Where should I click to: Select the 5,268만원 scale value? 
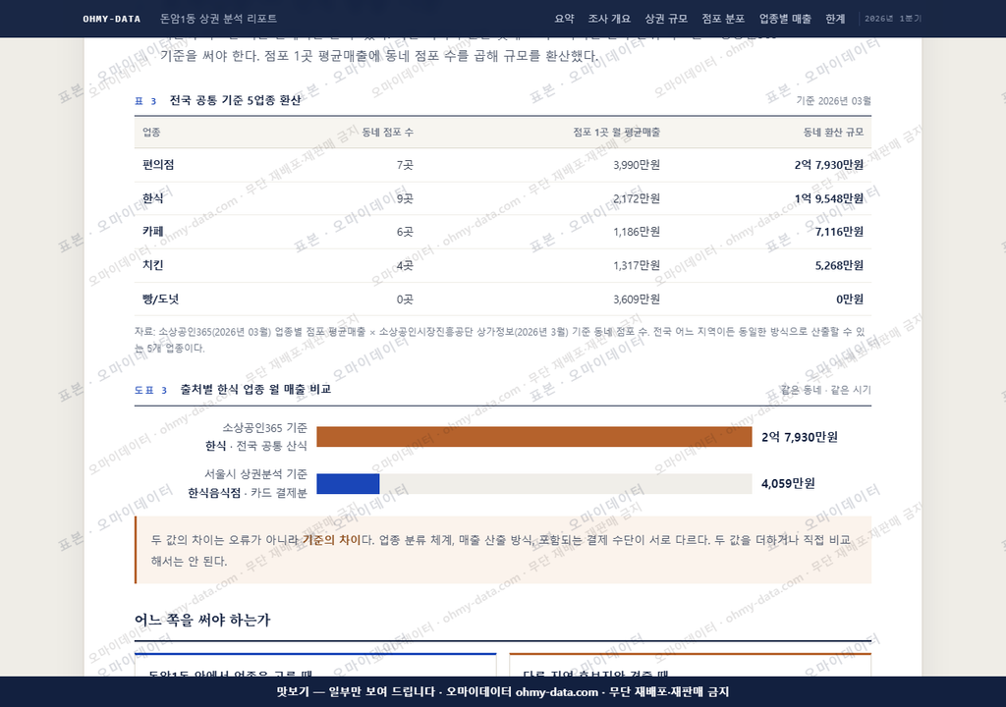click(x=839, y=265)
